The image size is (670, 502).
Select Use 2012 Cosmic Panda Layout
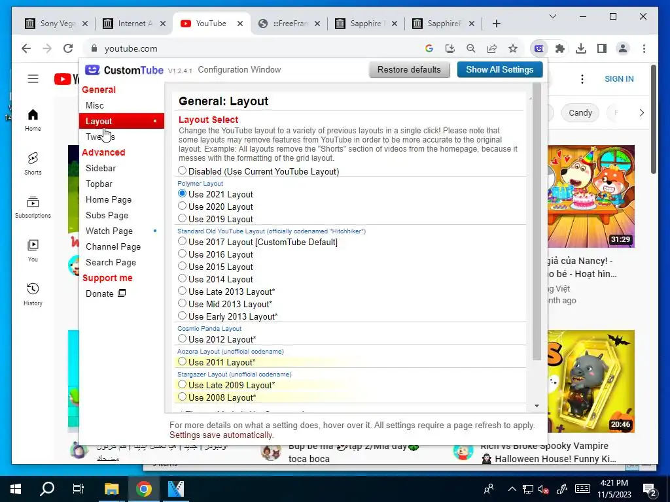(x=182, y=339)
